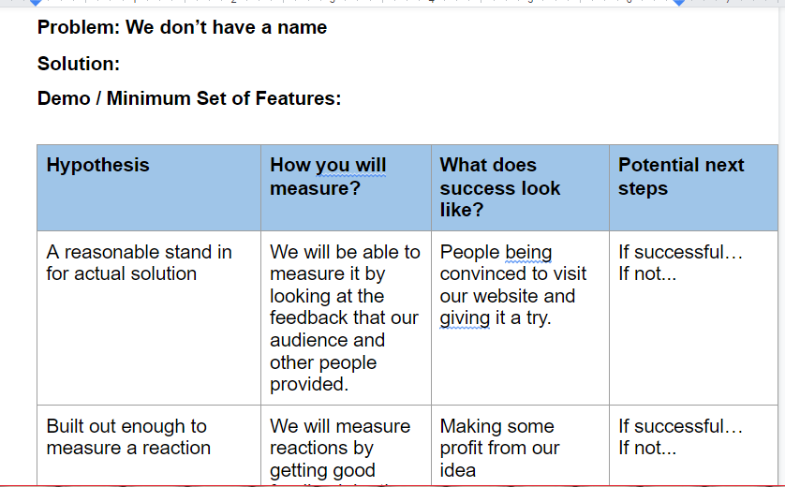The image size is (785, 487).
Task: Click the "Demo / Minimum Set of Features:" line
Action: [189, 98]
